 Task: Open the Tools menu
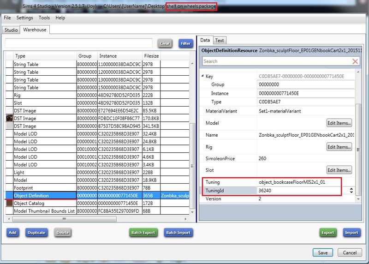44,18
